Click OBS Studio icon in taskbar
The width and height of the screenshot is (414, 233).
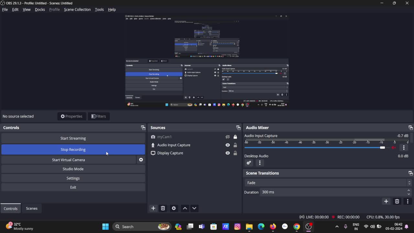[309, 227]
